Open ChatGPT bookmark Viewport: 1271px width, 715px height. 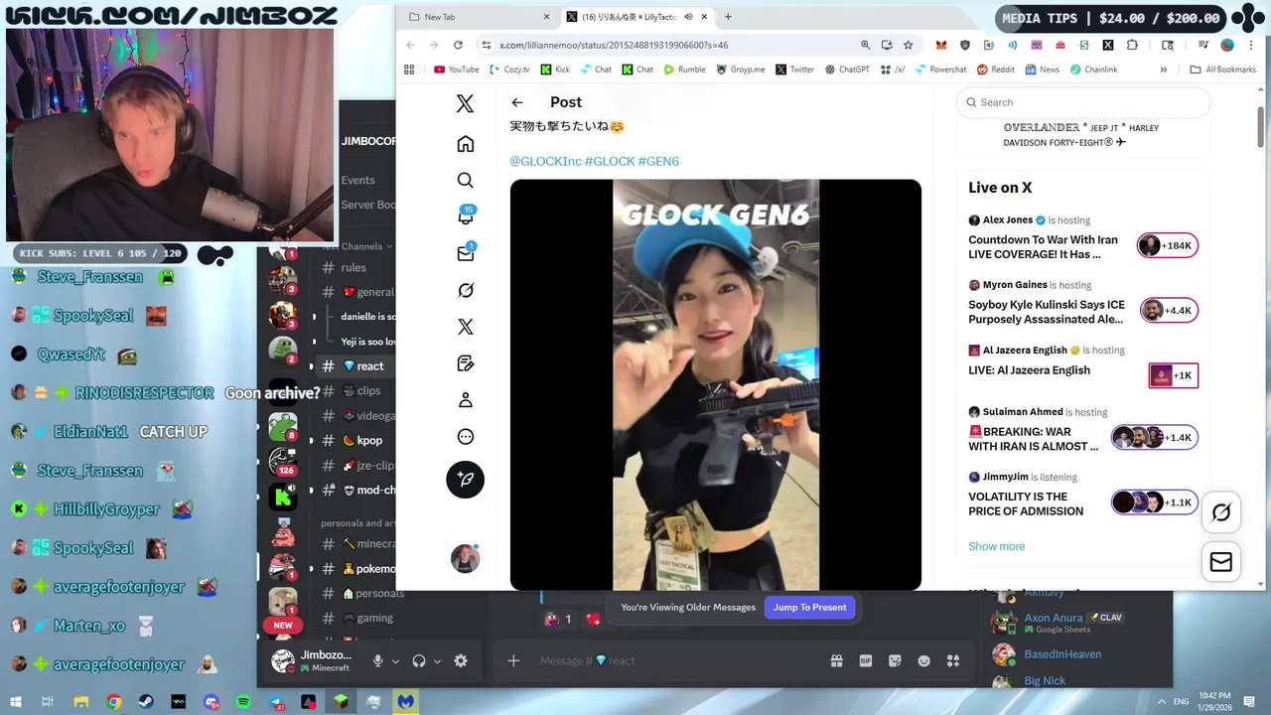click(x=845, y=70)
